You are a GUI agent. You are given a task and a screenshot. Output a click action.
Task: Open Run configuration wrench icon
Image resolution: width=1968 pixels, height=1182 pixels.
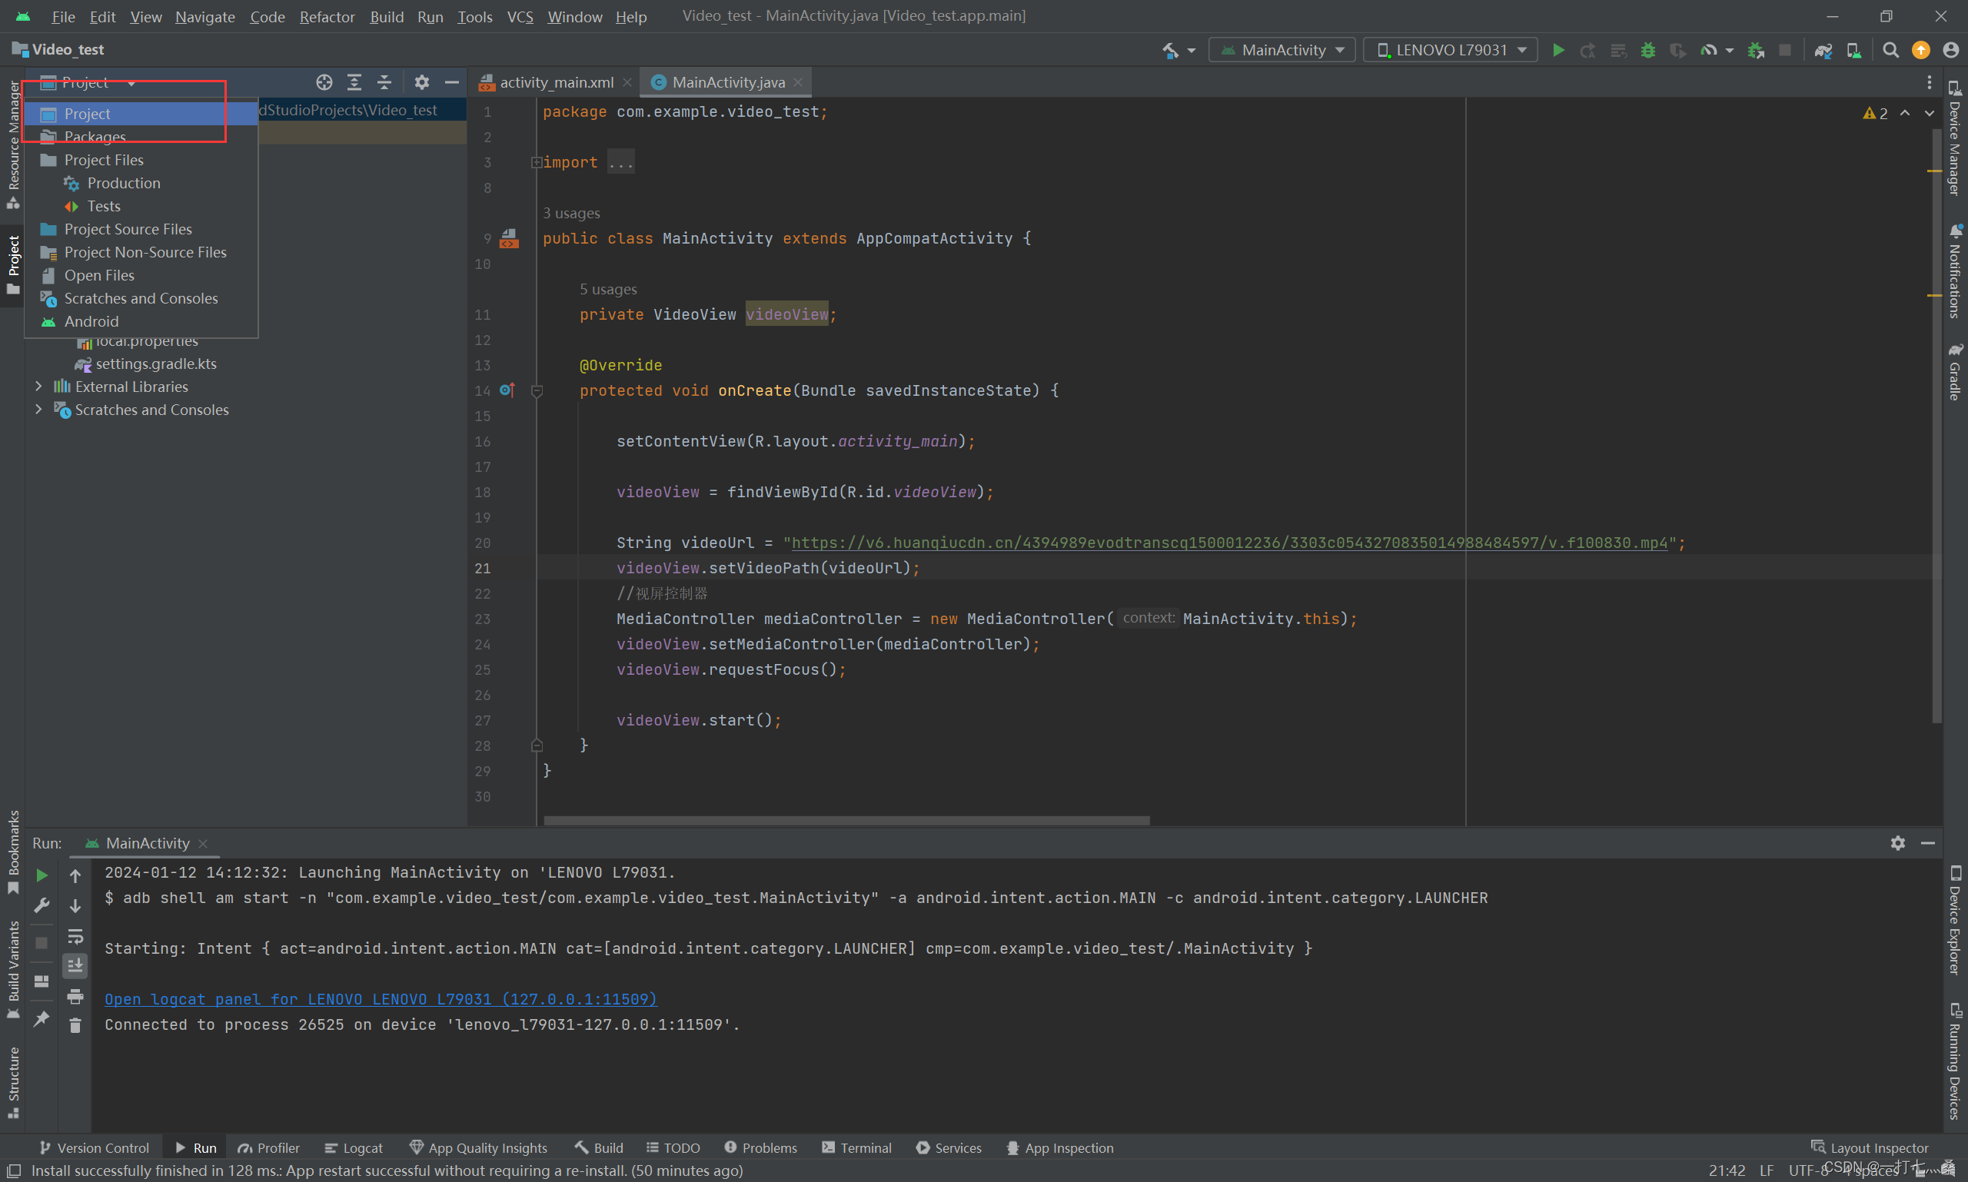click(x=42, y=905)
